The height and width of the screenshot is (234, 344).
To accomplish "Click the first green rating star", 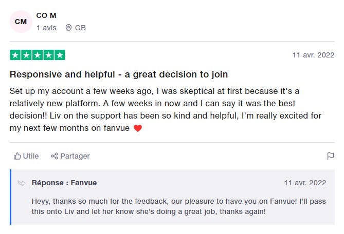I will click(x=15, y=55).
